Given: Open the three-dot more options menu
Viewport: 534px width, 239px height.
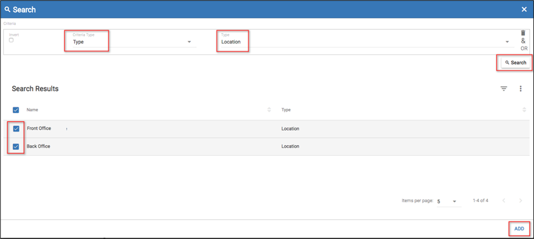Looking at the screenshot, I should click(x=520, y=88).
